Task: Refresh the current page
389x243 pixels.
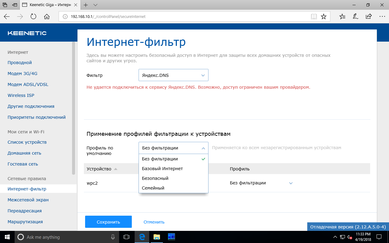Action: (x=33, y=17)
